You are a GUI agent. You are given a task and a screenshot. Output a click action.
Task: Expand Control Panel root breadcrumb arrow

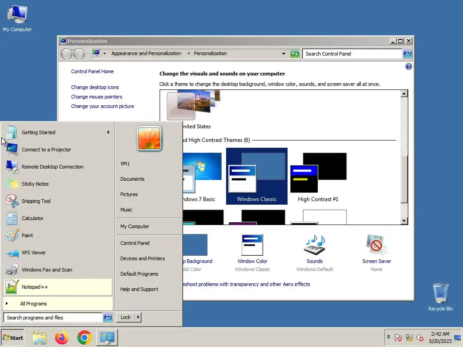(x=104, y=53)
